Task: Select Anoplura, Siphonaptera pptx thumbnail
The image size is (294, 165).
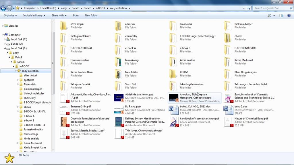Action: (x=173, y=98)
